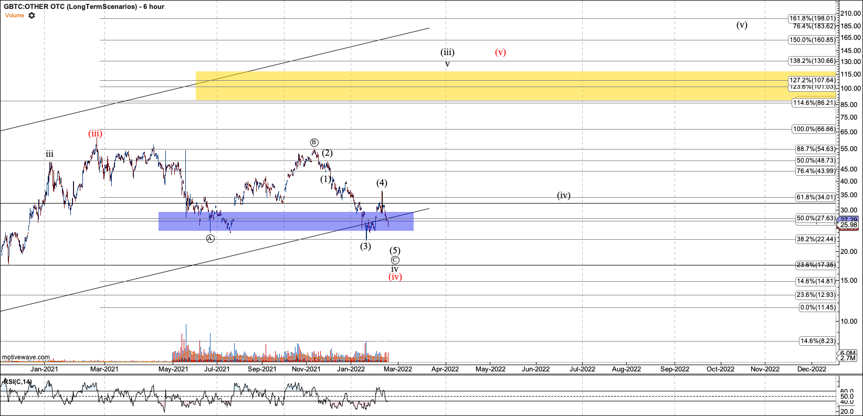Screen dimensions: 863x416
Task: Click the 0.0%(11.45) base level label
Action: [x=817, y=307]
